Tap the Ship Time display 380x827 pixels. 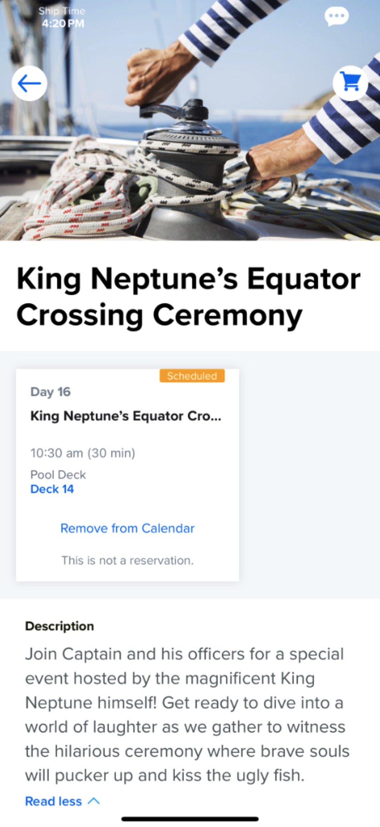click(62, 17)
